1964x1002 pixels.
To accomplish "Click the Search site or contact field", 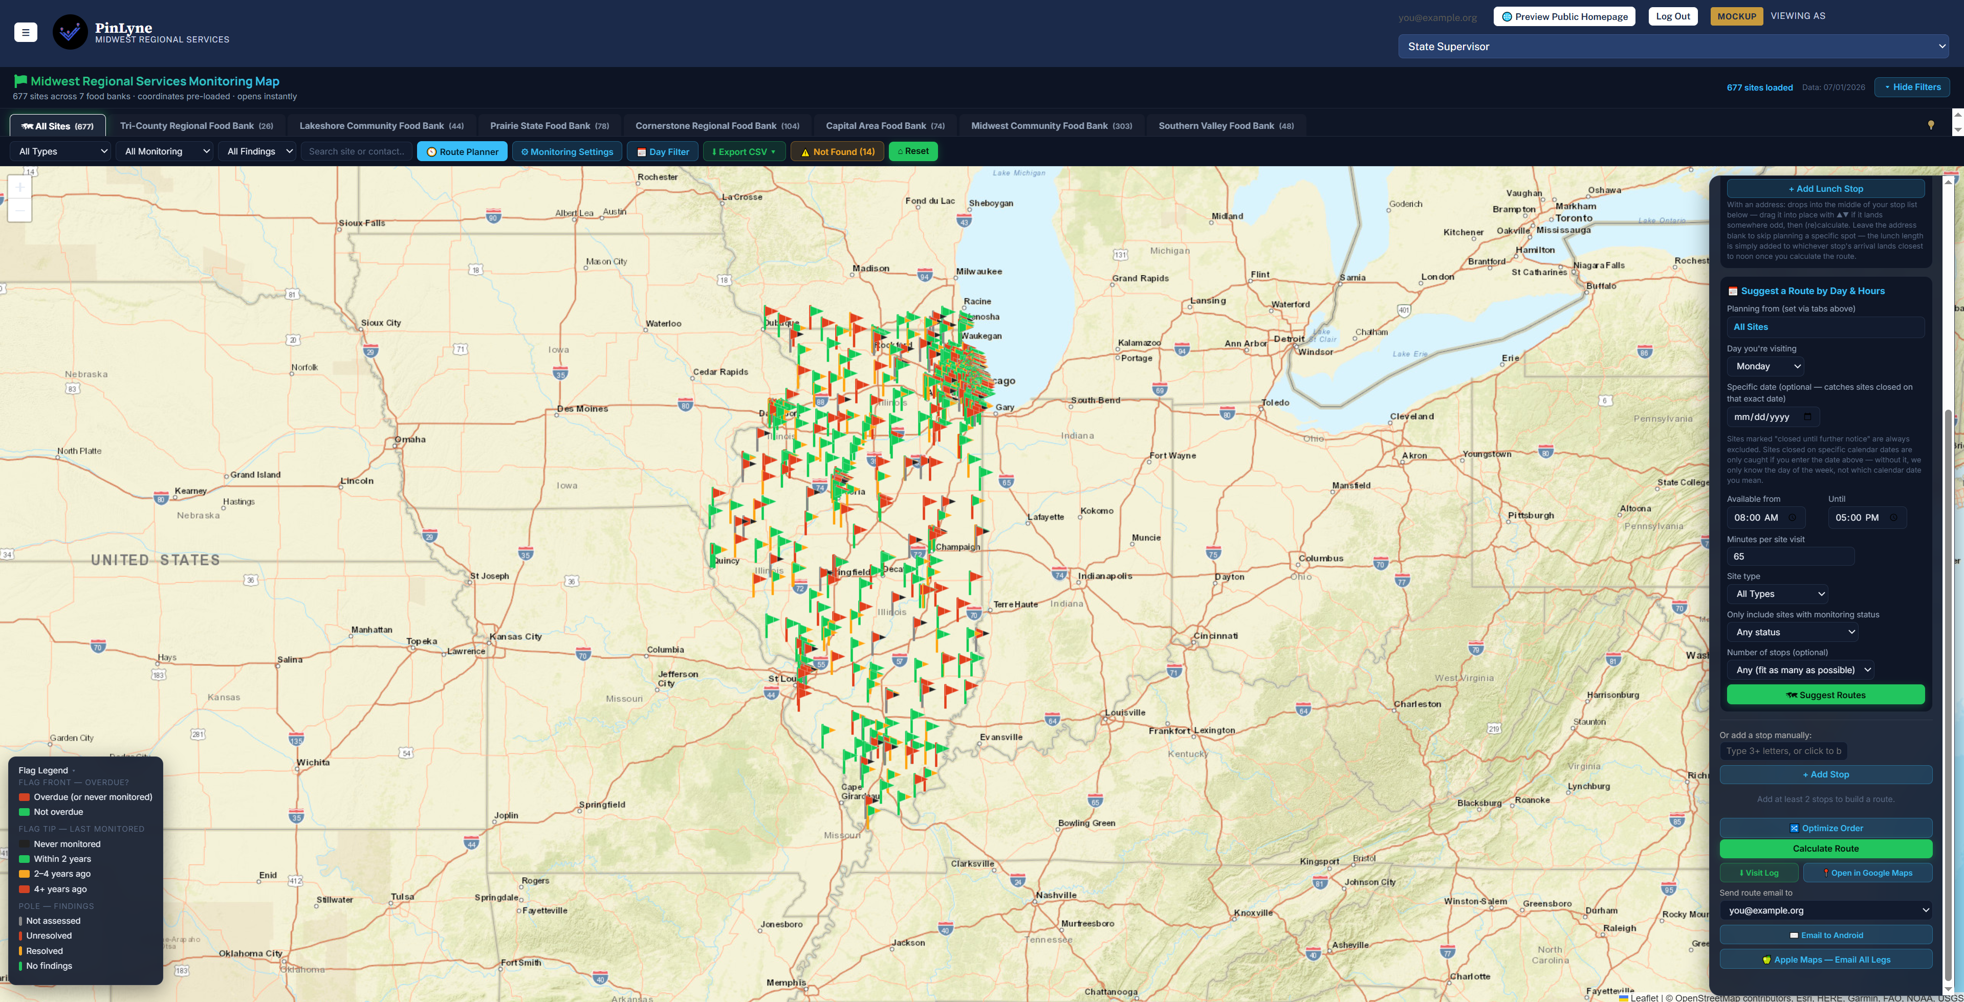I will point(356,151).
